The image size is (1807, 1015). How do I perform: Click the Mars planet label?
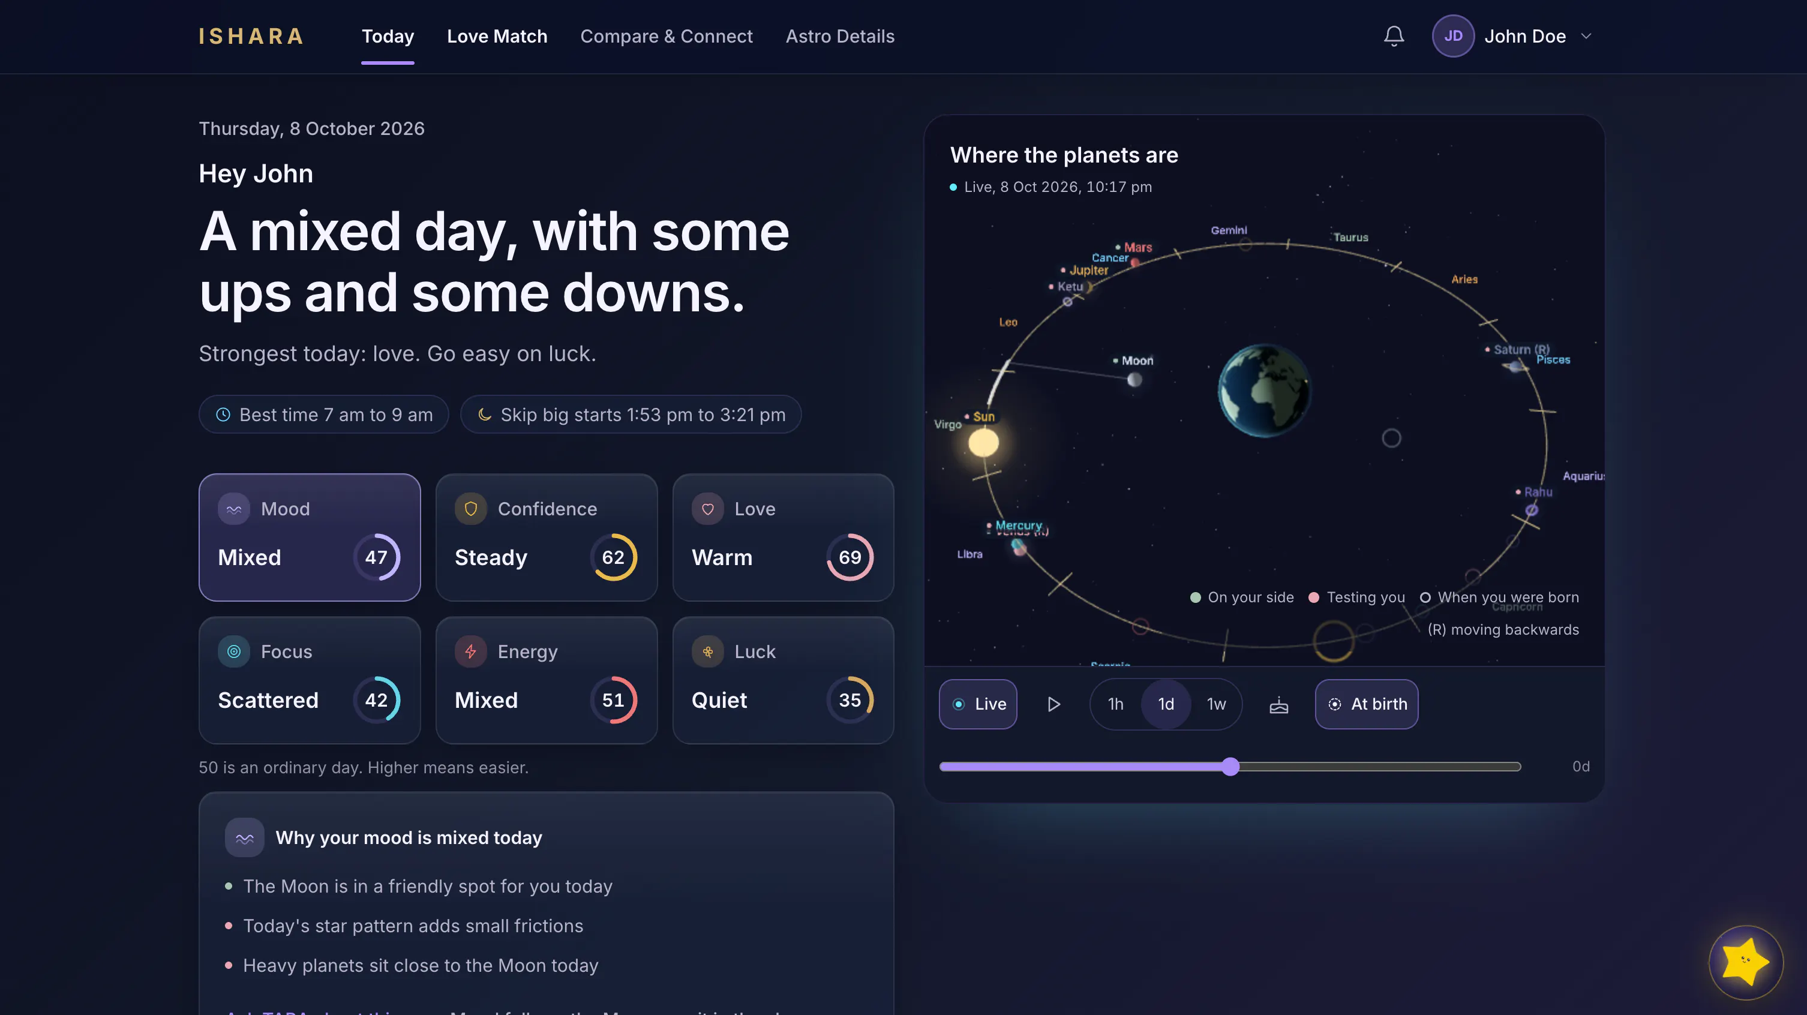pos(1134,247)
